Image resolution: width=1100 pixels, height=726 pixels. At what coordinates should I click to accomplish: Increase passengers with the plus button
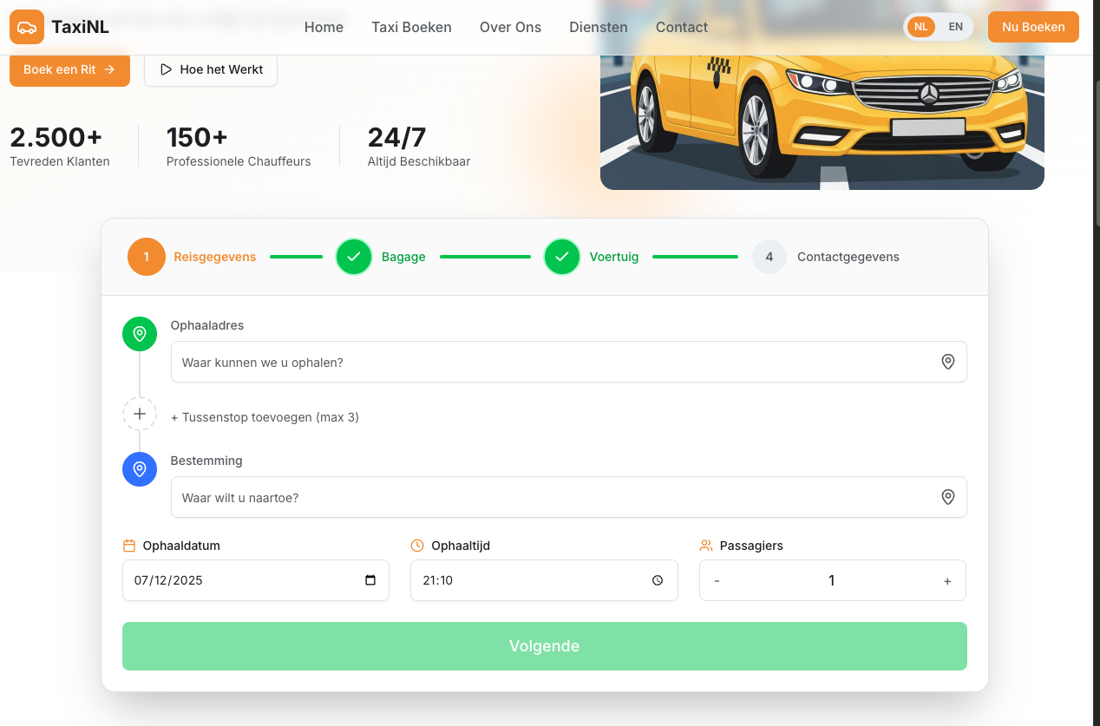[x=946, y=581]
